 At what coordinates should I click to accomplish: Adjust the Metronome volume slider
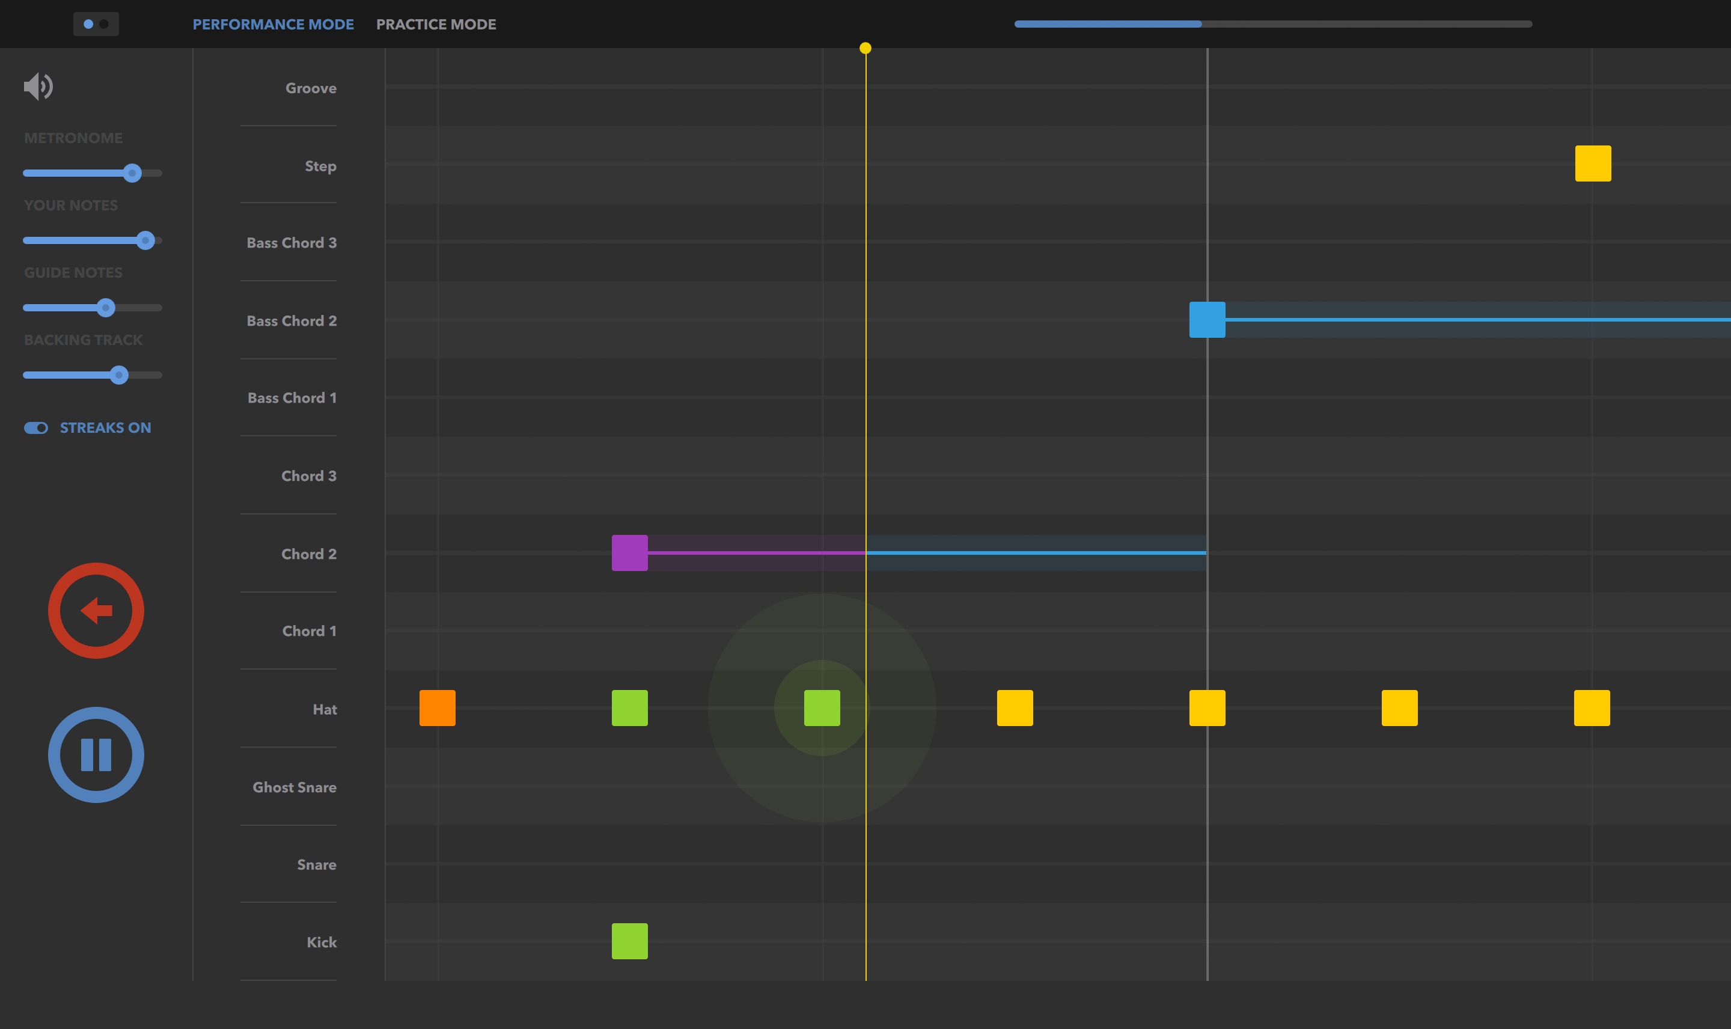coord(132,173)
